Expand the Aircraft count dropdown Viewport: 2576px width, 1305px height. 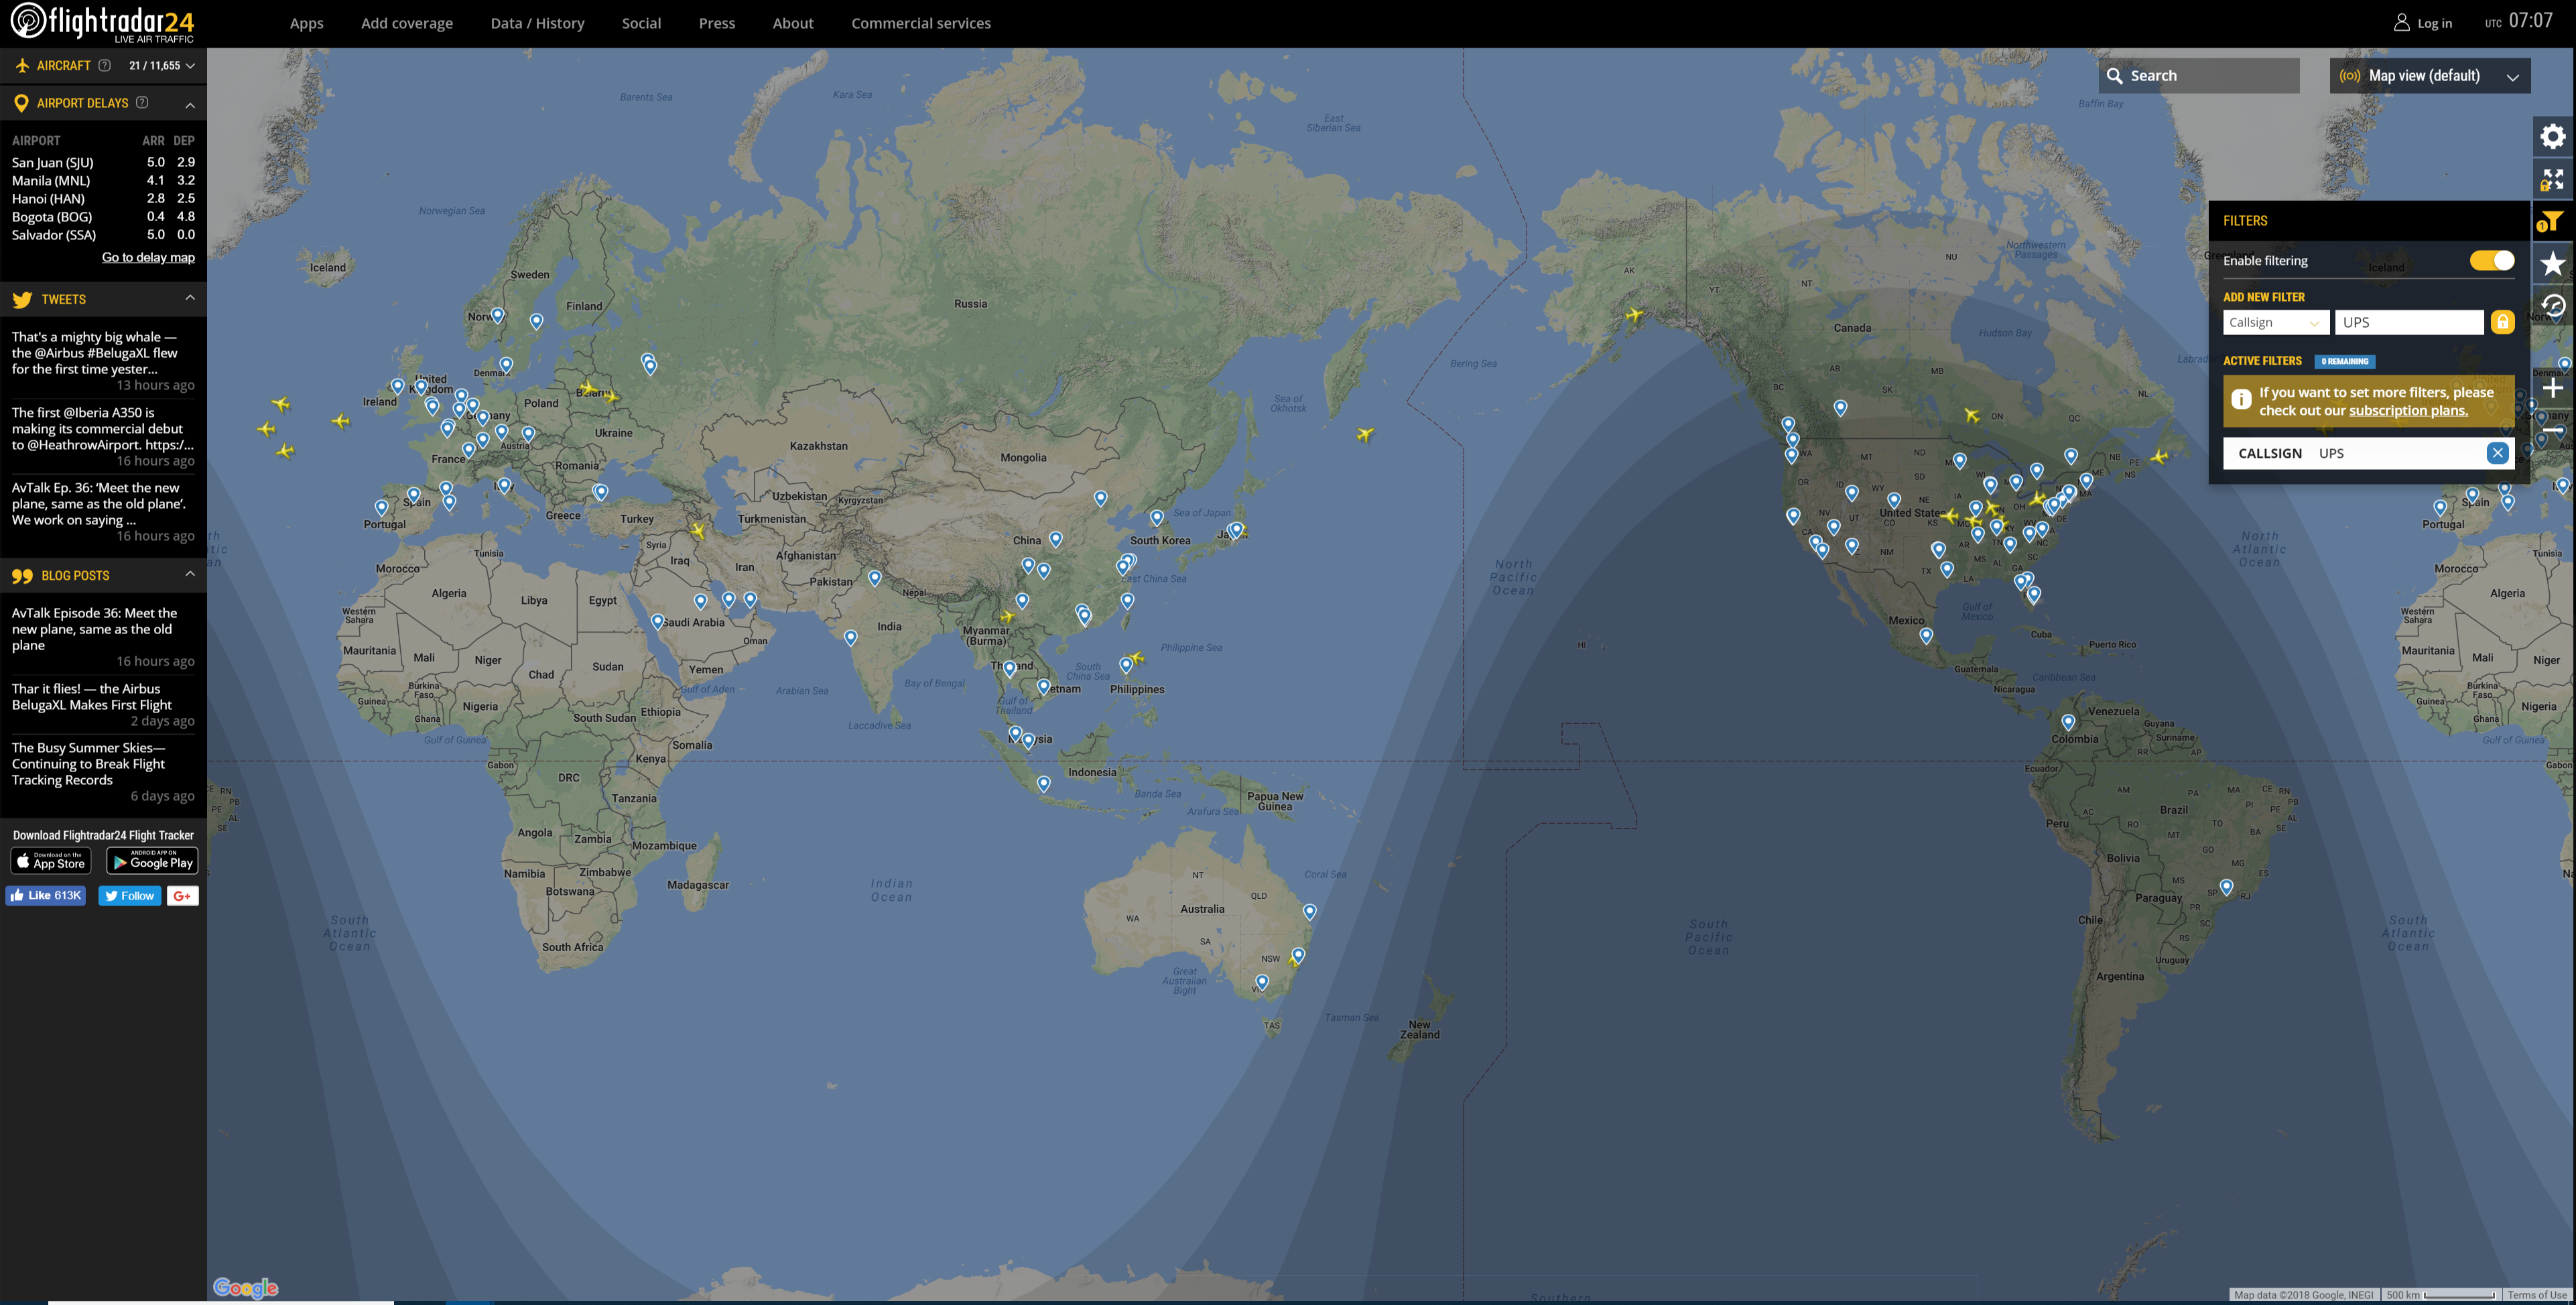coord(162,66)
